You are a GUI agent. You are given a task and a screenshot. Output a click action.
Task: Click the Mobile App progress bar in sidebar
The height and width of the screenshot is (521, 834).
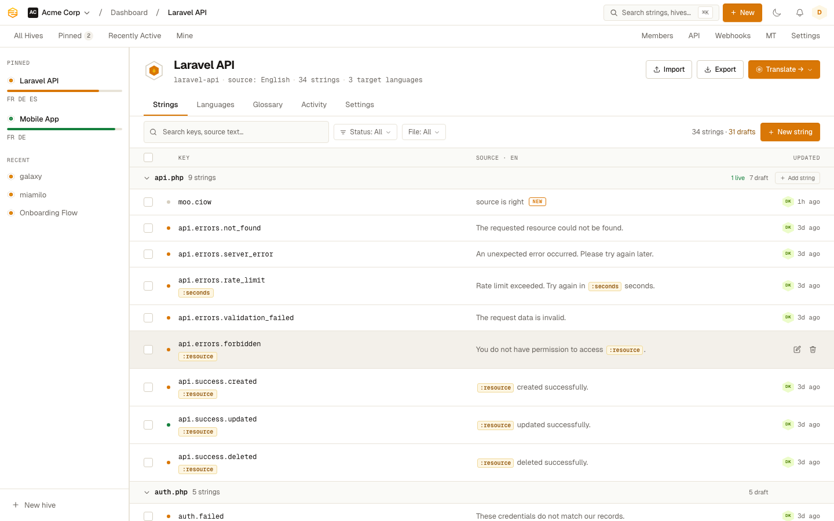(64, 129)
